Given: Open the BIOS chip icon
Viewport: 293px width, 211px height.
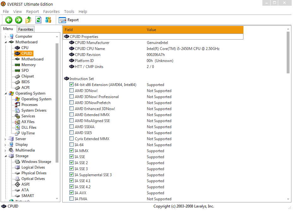Looking at the screenshot, I should [17, 82].
